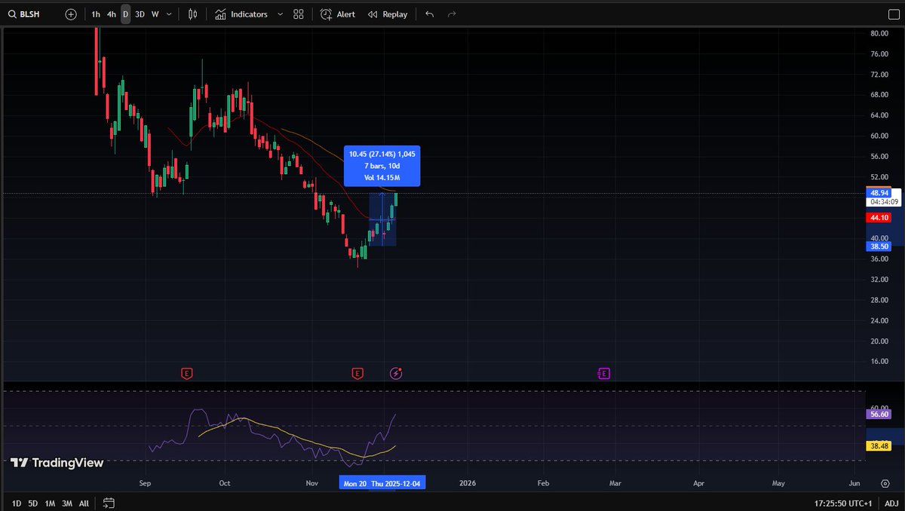905x511 pixels.
Task: Click the blue measurement info box
Action: point(382,166)
